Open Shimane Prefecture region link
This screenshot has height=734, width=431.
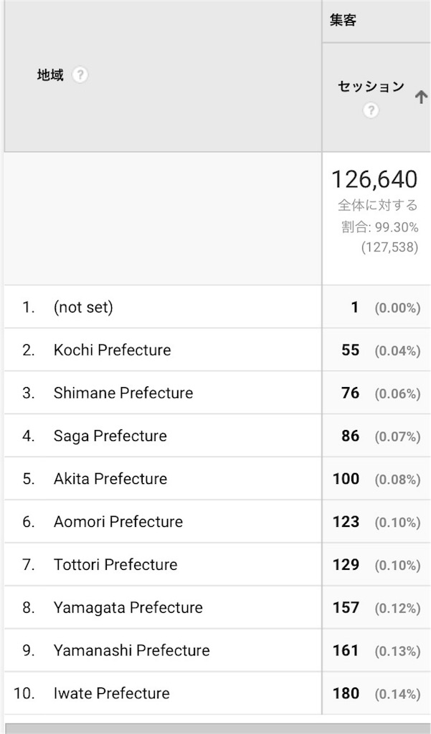coord(123,393)
